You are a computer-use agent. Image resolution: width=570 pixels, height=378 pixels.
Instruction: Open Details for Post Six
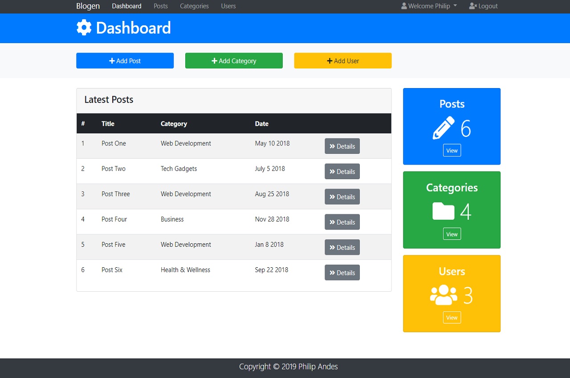(342, 273)
